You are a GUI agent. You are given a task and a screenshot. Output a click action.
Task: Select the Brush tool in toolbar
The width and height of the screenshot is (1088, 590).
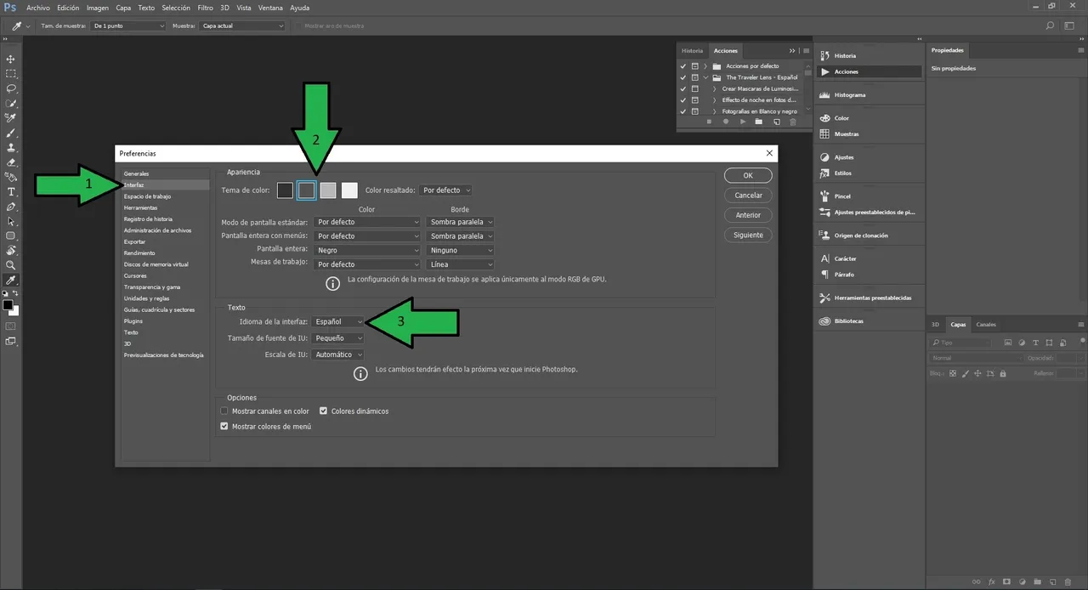(11, 133)
